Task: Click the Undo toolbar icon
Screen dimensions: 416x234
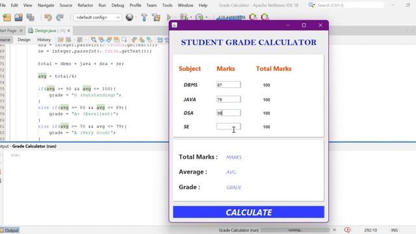Action: coord(48,18)
